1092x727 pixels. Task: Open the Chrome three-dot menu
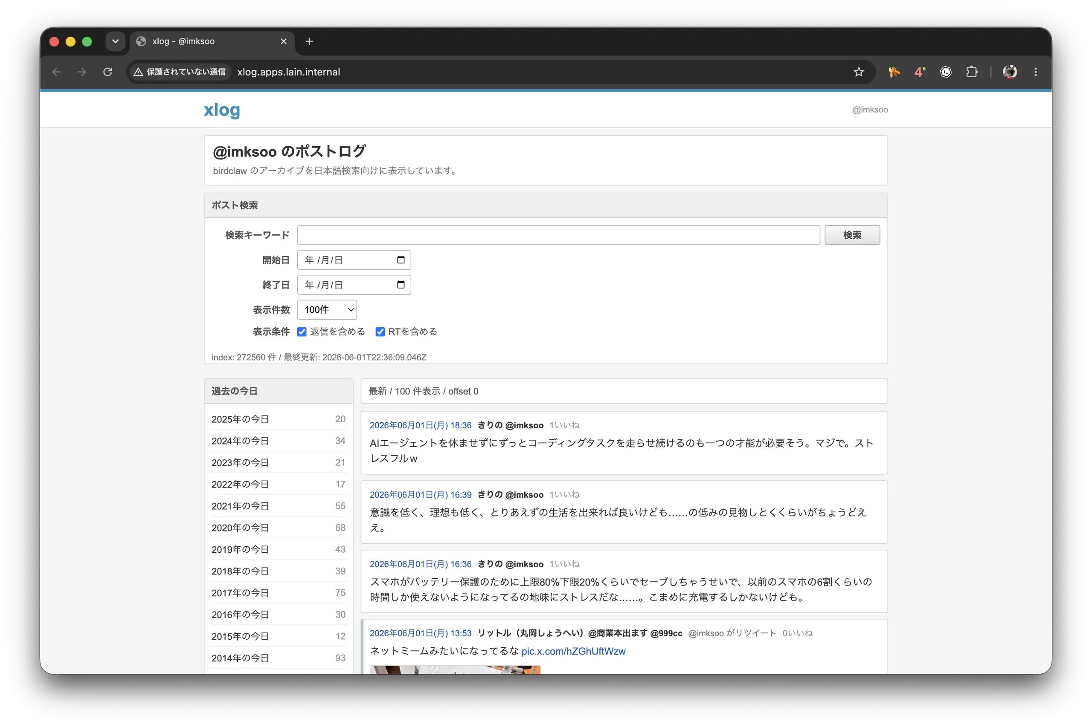[1035, 72]
